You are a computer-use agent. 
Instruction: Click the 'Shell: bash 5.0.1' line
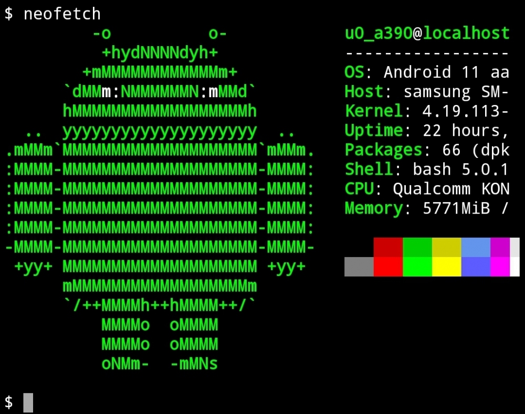[x=427, y=169]
